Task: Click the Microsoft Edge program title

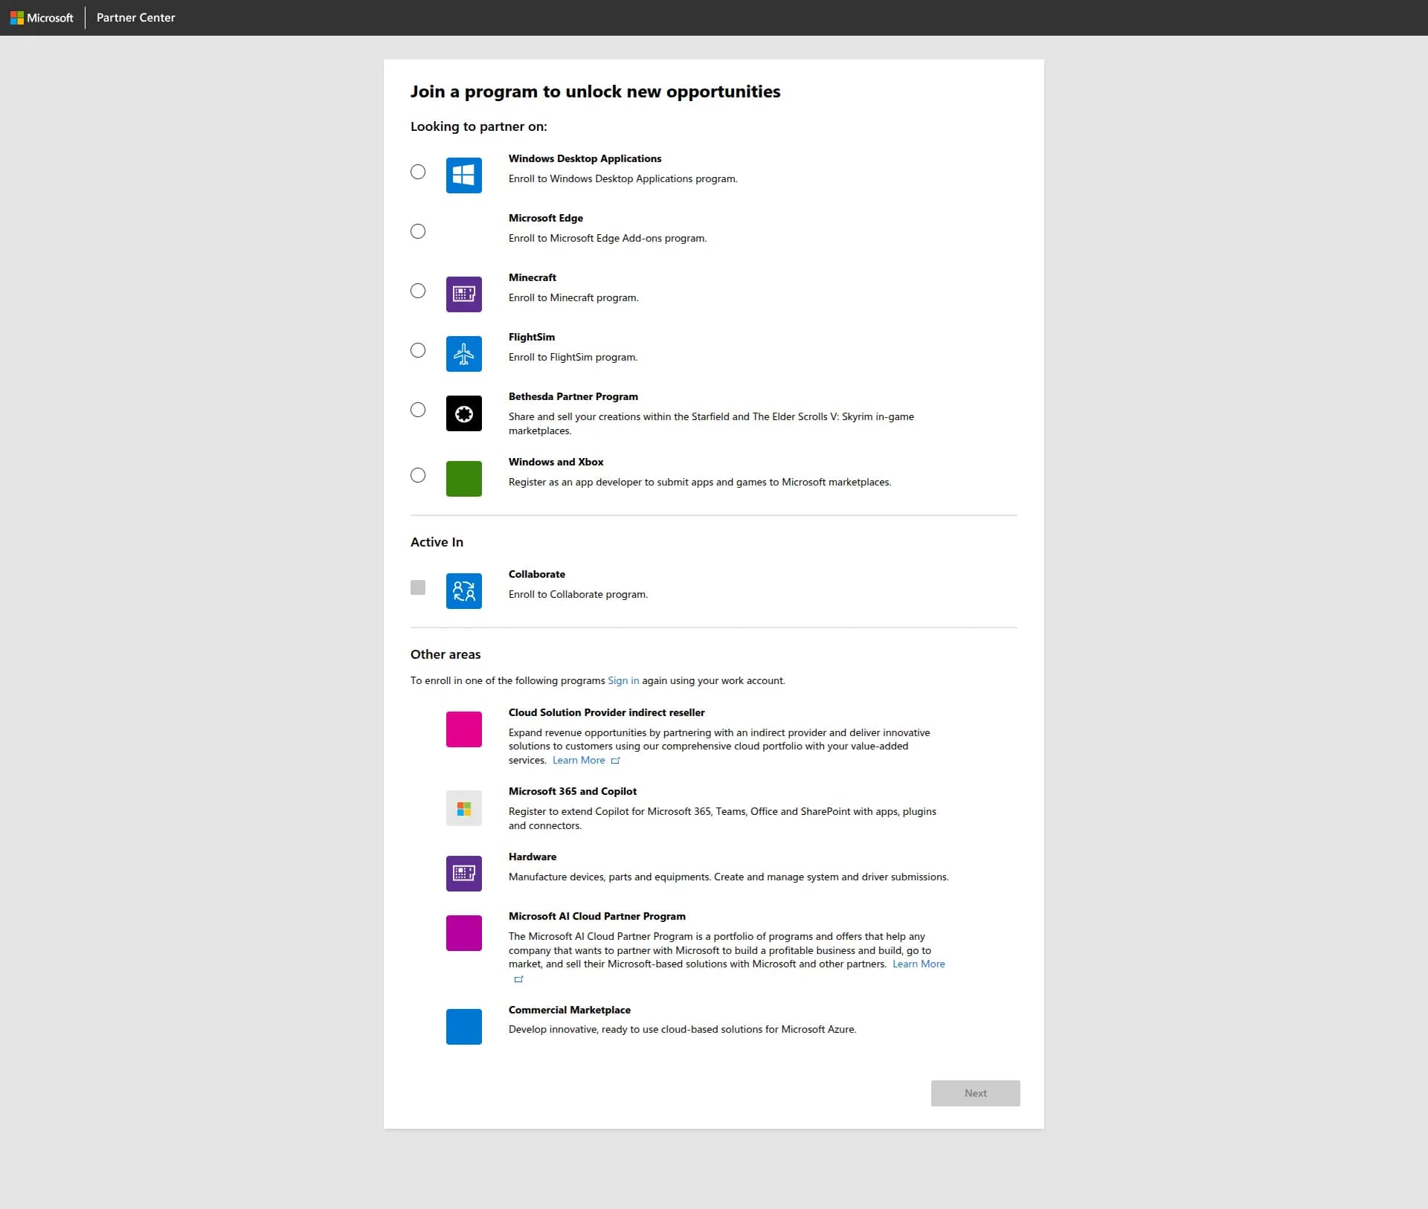Action: [x=546, y=218]
